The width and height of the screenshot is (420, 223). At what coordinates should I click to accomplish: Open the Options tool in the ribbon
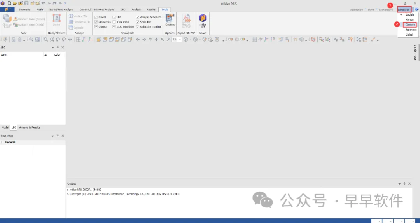[x=170, y=20]
